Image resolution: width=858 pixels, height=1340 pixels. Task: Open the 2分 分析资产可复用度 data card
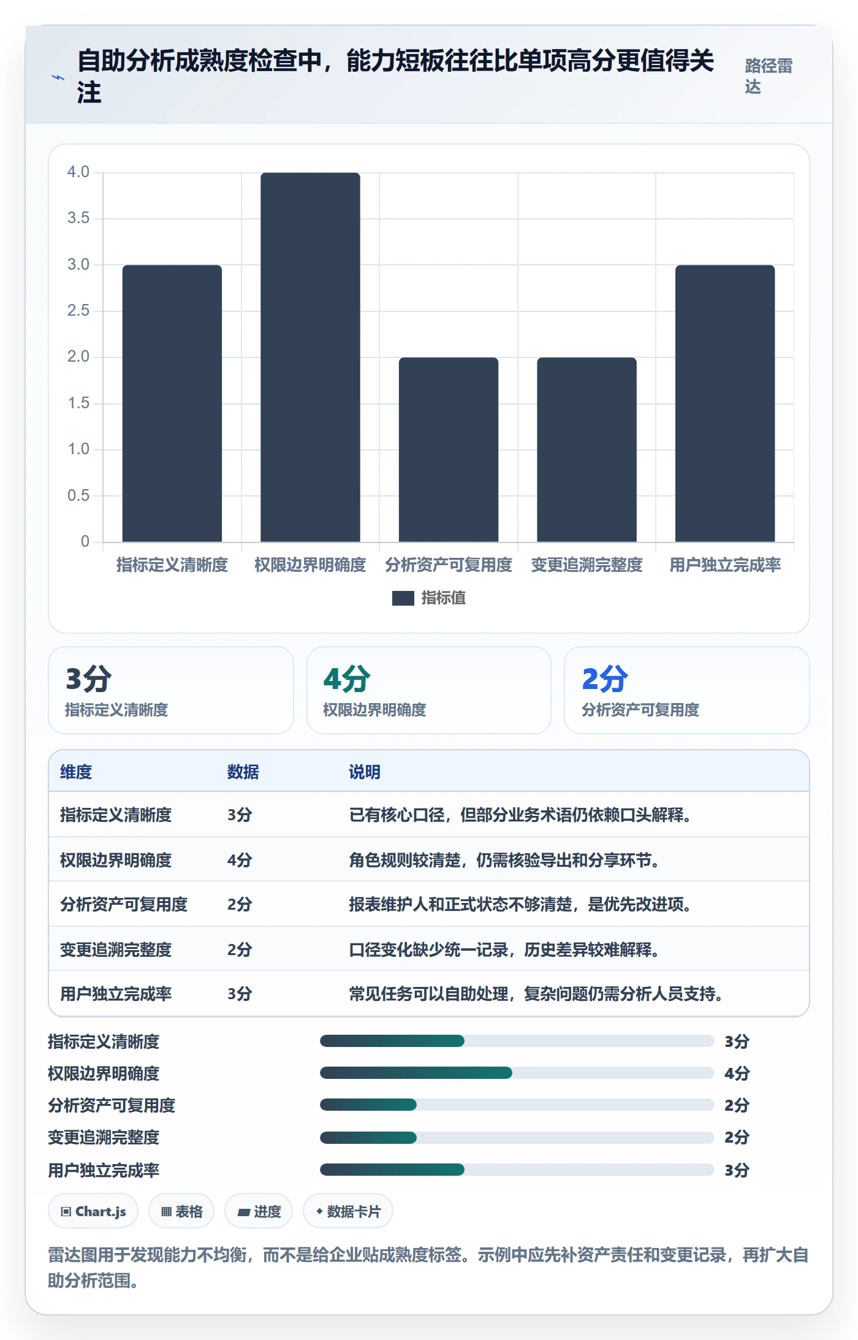(x=687, y=690)
